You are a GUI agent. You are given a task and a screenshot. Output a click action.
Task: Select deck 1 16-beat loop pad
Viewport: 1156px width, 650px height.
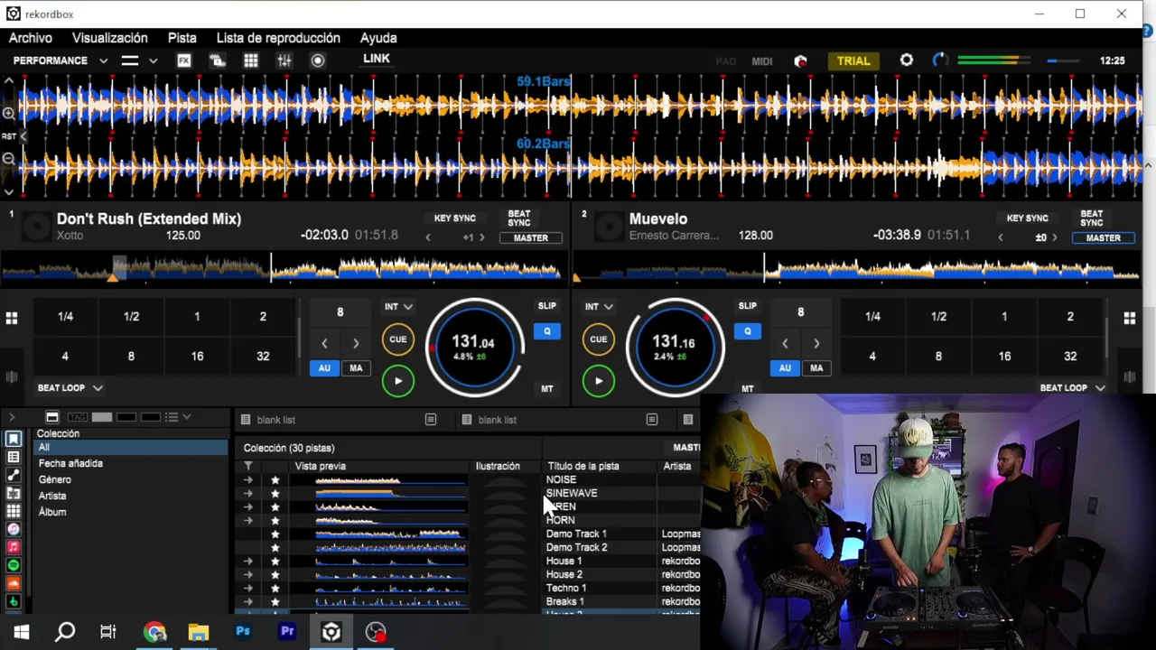pos(197,357)
